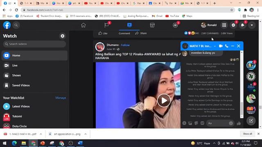
Task: Open Windows Start menu
Action: [x=5, y=143]
